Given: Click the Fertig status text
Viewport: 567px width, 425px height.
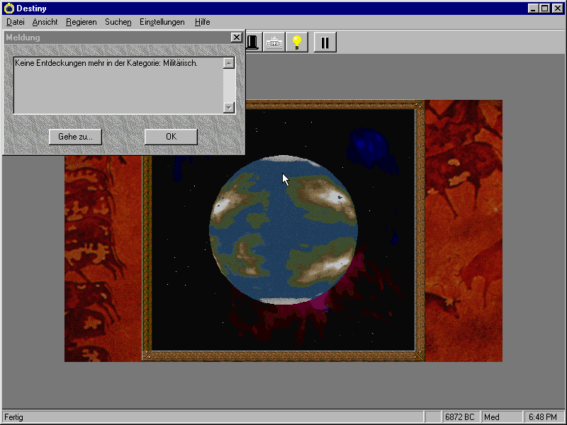Looking at the screenshot, I should click(x=13, y=417).
